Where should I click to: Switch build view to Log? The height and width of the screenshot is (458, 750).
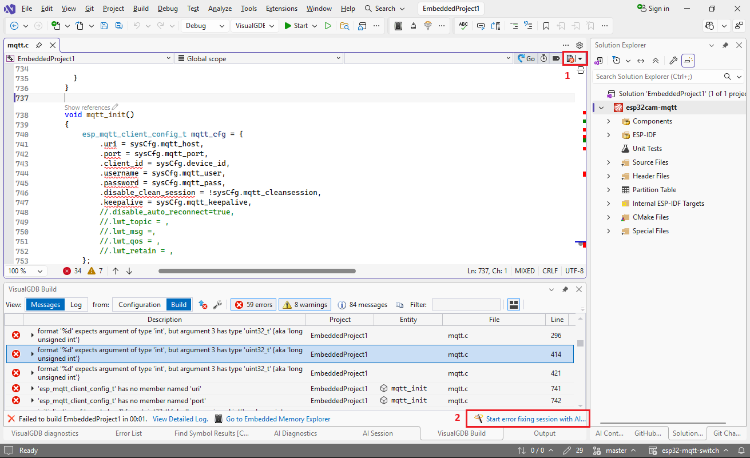point(76,305)
